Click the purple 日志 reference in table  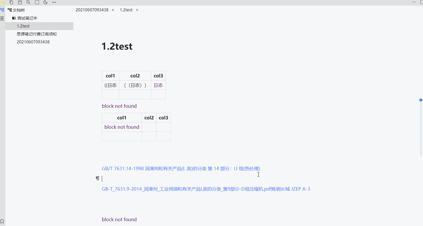(x=158, y=85)
